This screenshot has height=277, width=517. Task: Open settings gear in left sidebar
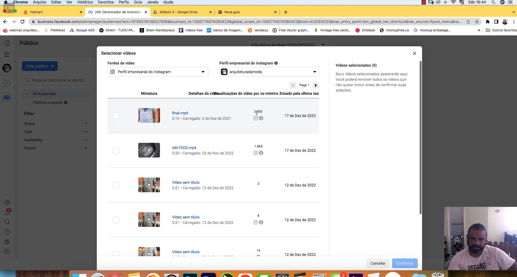(x=7, y=203)
